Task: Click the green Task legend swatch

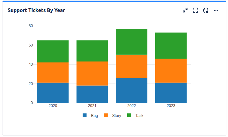Action: click(129, 116)
